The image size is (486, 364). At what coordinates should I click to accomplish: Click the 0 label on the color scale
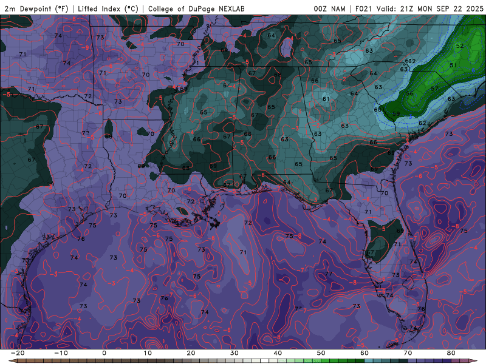104,353
